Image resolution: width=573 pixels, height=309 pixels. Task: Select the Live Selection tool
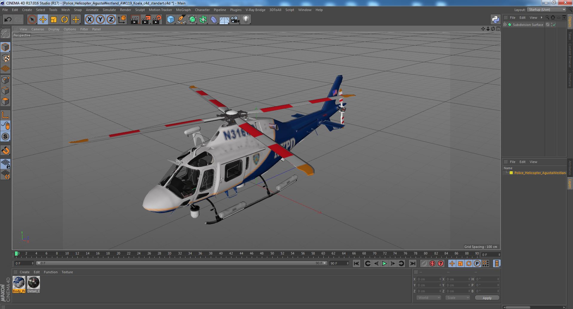pyautogui.click(x=32, y=20)
